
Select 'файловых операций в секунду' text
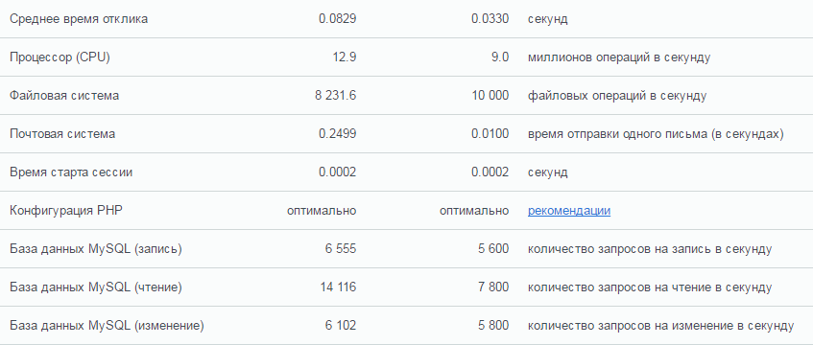point(617,96)
